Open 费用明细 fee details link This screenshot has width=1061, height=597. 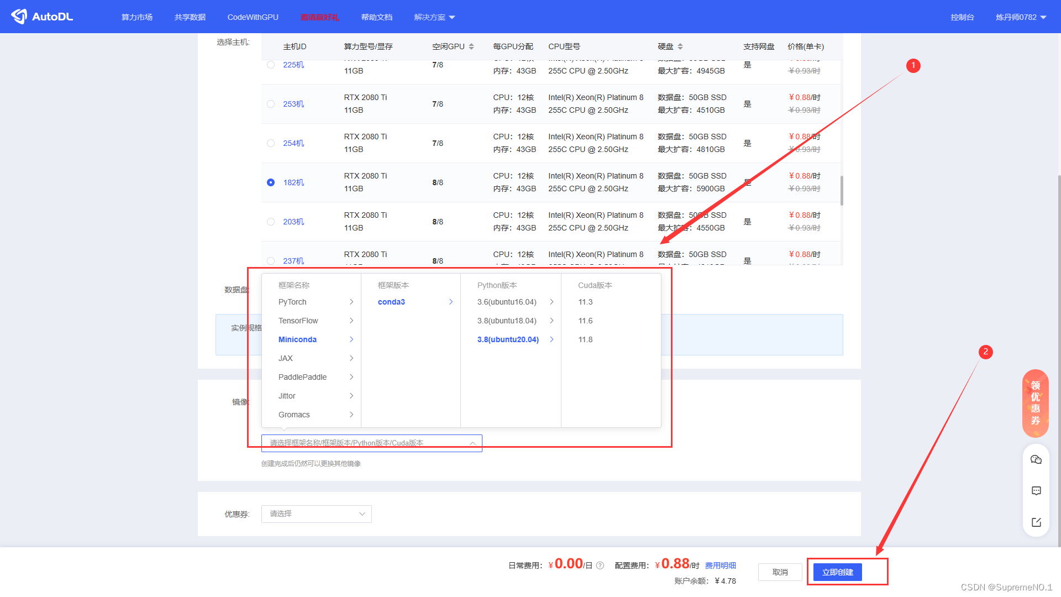pyautogui.click(x=721, y=565)
